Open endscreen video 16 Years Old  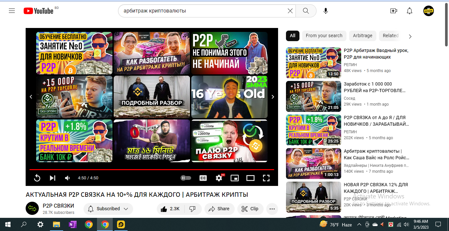pyautogui.click(x=229, y=97)
